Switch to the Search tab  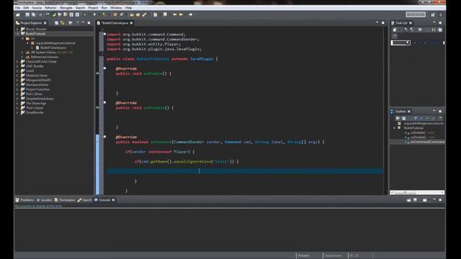(85, 200)
